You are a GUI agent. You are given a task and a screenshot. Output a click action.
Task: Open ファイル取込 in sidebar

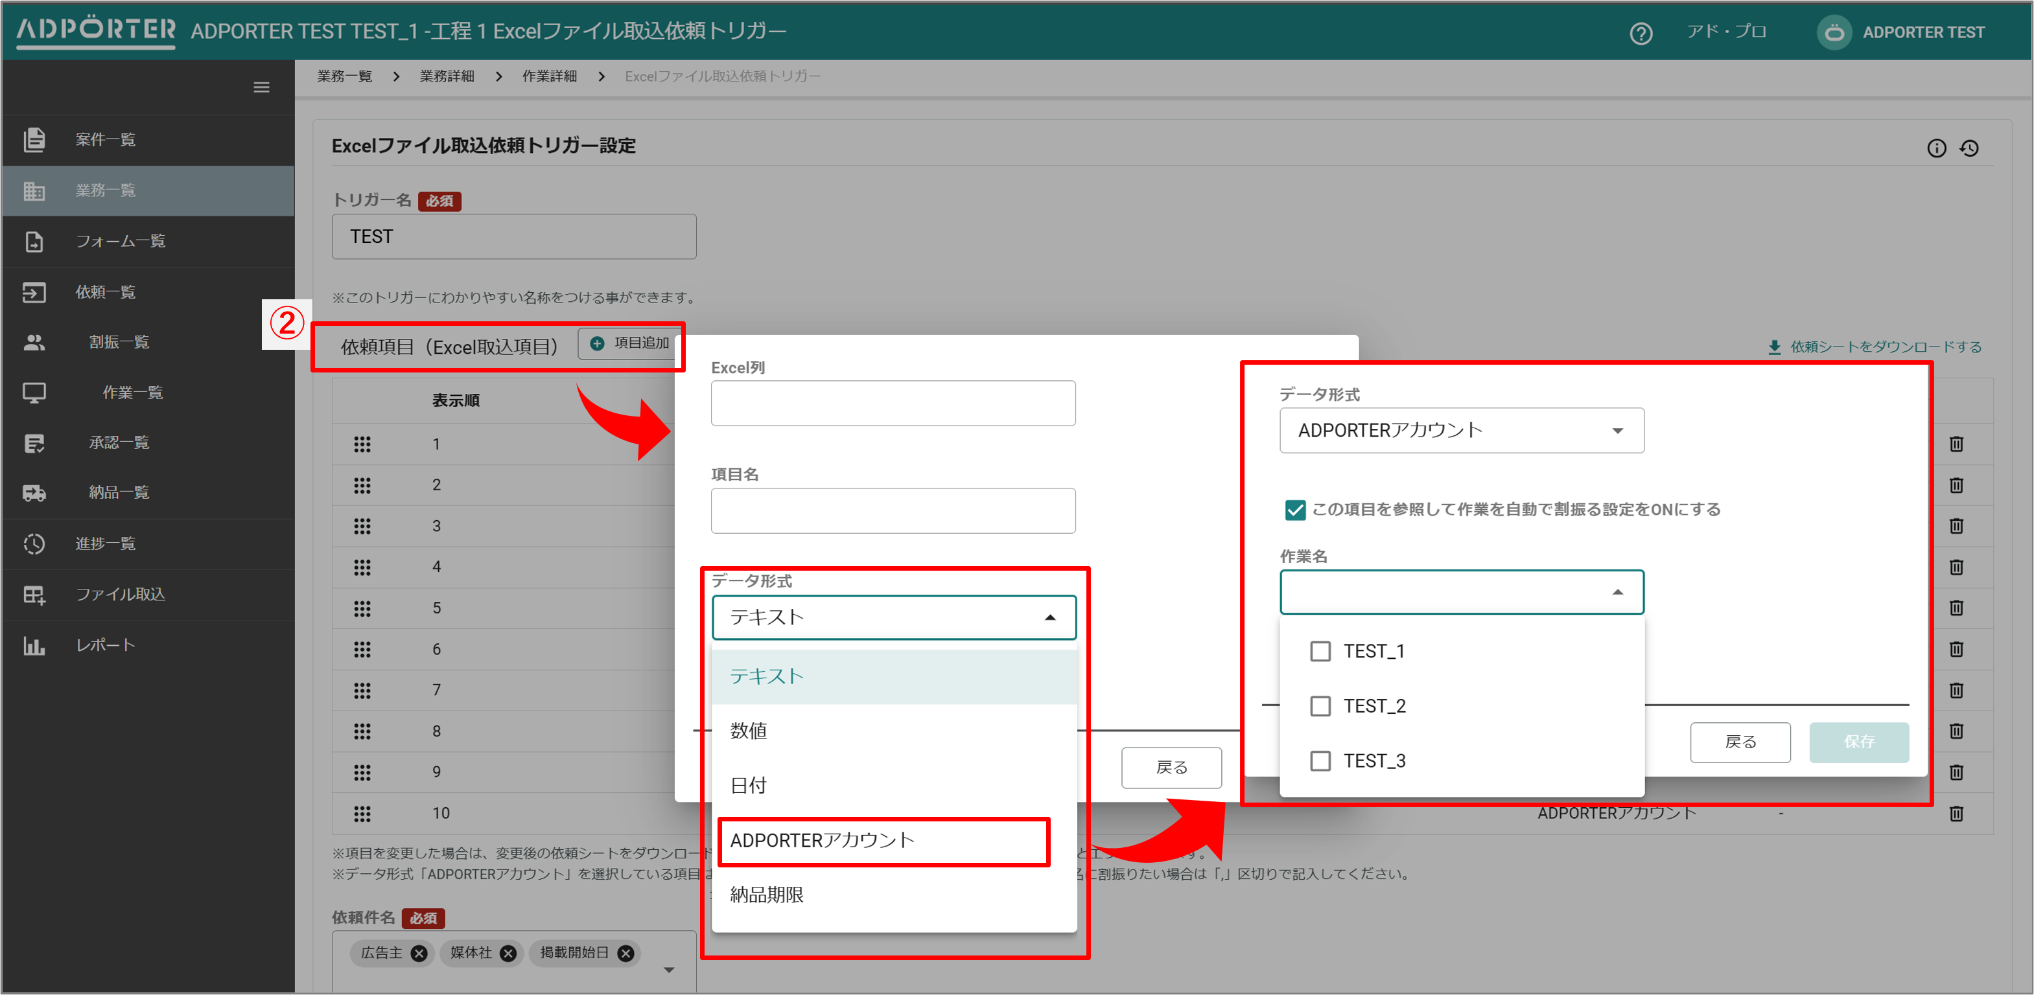pyautogui.click(x=148, y=595)
